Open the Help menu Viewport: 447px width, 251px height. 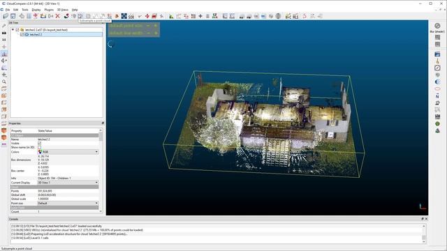pos(75,10)
